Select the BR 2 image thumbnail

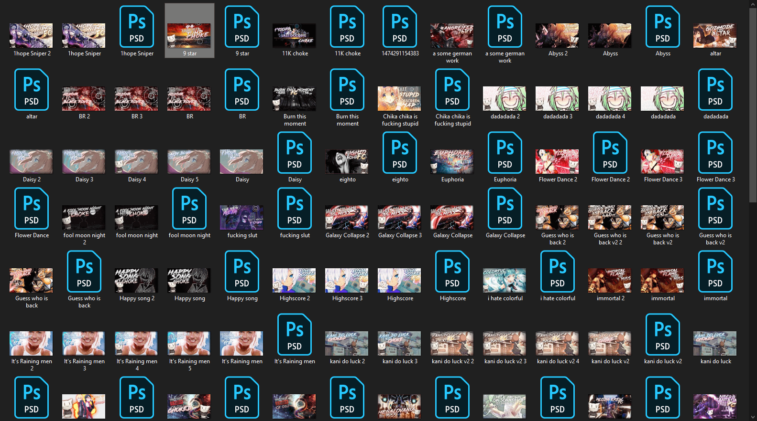point(84,99)
